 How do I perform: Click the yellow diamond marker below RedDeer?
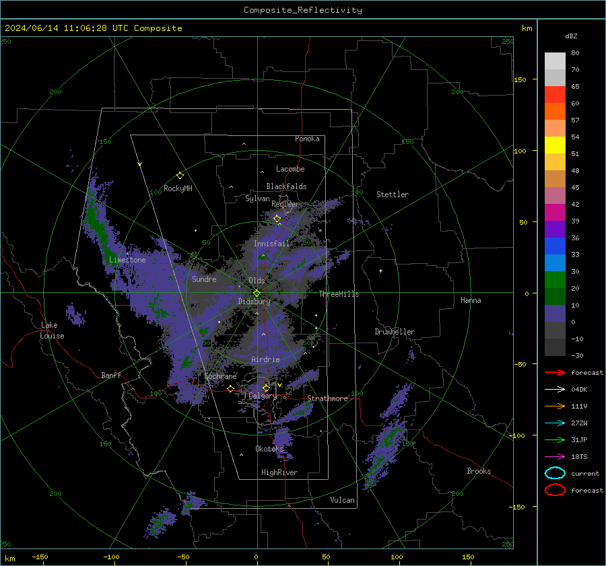point(277,219)
